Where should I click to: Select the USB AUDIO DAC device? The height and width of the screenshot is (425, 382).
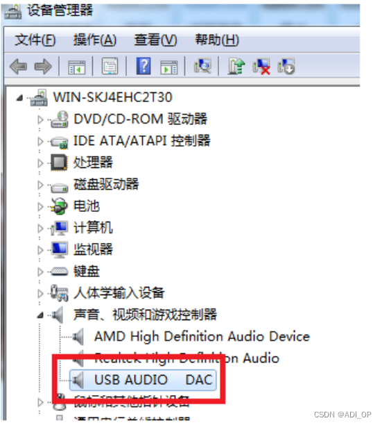pyautogui.click(x=143, y=380)
